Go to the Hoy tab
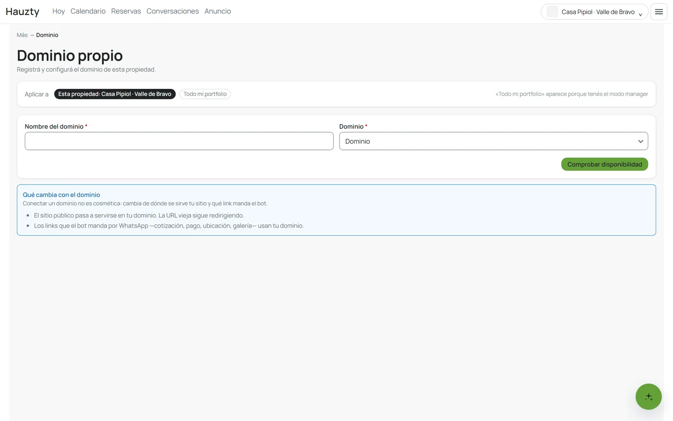673x421 pixels. [x=58, y=11]
